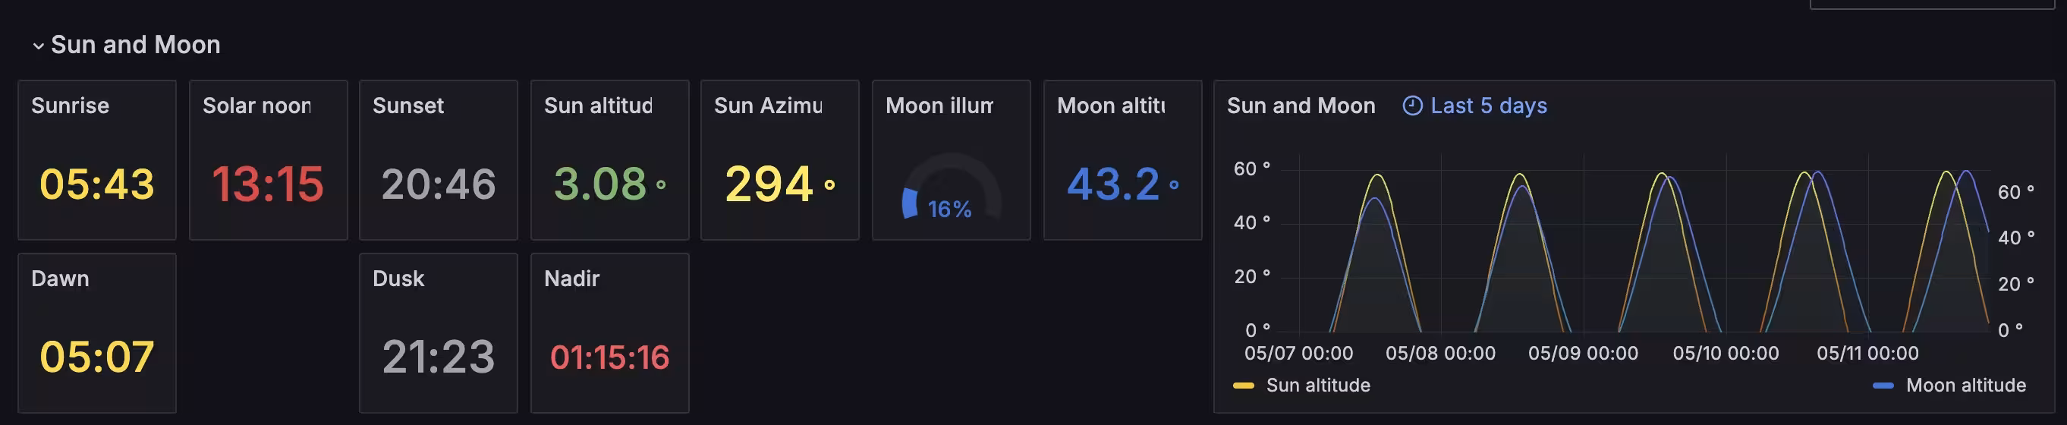Click the 05/09 00:00 axis marker on chart
This screenshot has height=425, width=2067.
pos(1582,354)
